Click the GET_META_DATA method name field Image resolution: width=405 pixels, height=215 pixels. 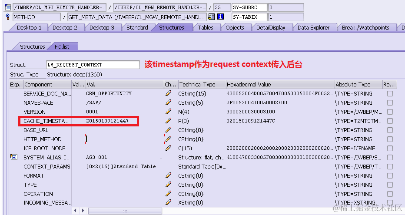click(x=137, y=17)
